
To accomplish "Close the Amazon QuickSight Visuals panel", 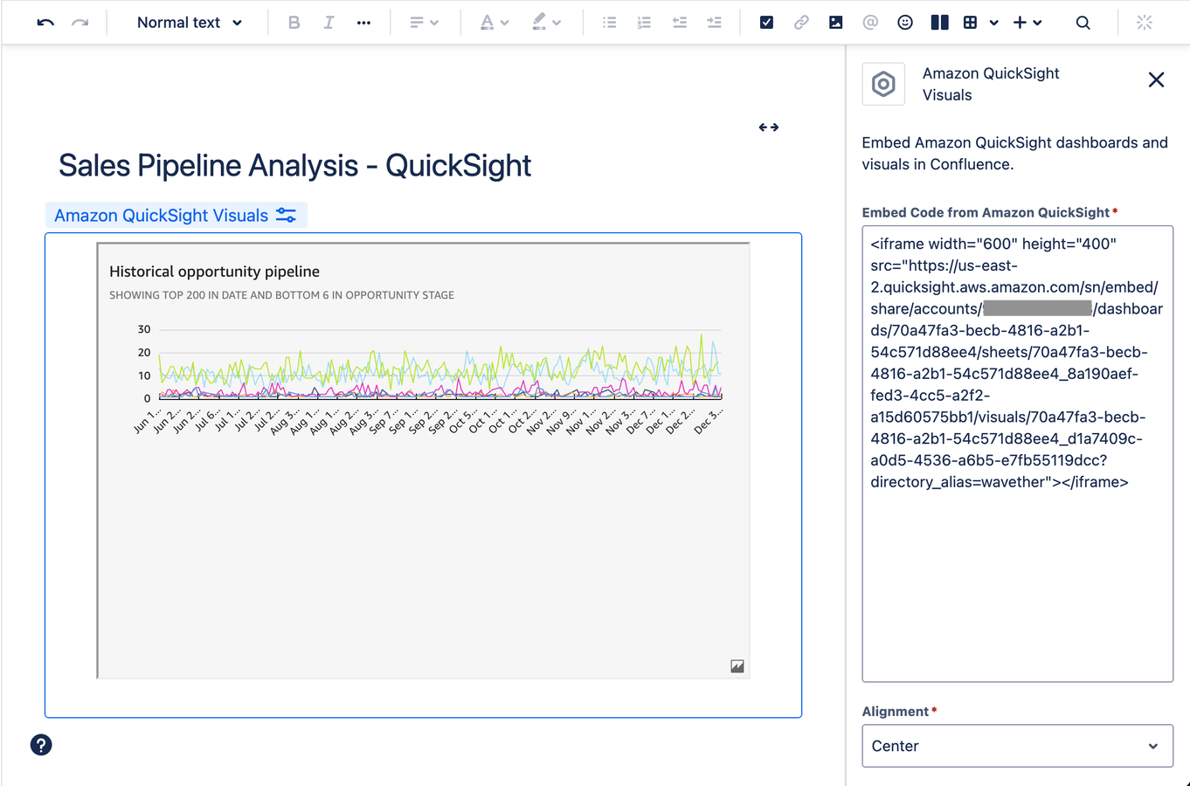I will point(1156,79).
